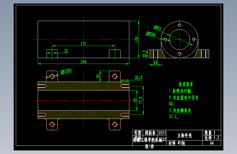Click the 级1班 text below the title block
Screen dimensions: 237x154
coord(149,146)
